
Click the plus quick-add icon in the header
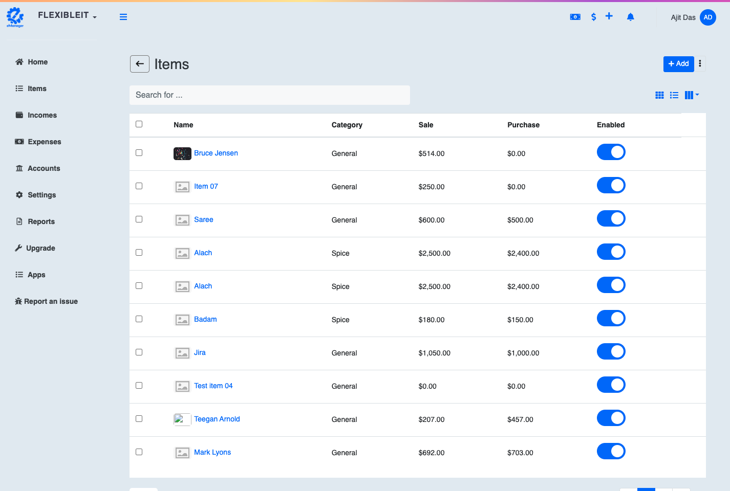click(609, 16)
